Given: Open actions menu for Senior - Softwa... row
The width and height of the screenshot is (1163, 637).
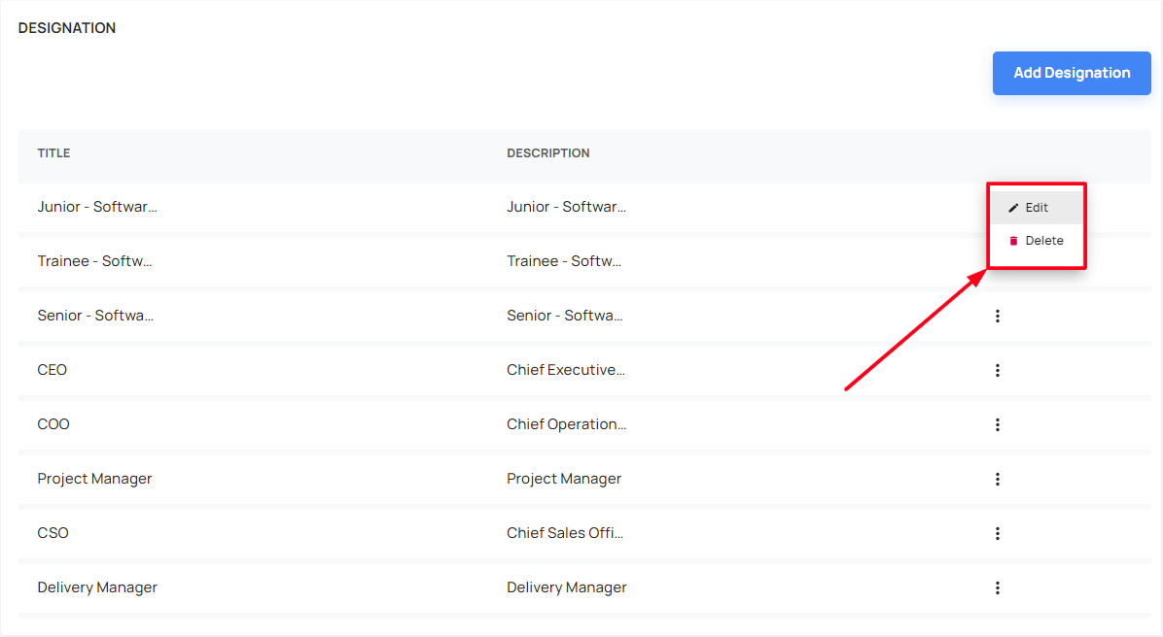Looking at the screenshot, I should click(x=998, y=317).
